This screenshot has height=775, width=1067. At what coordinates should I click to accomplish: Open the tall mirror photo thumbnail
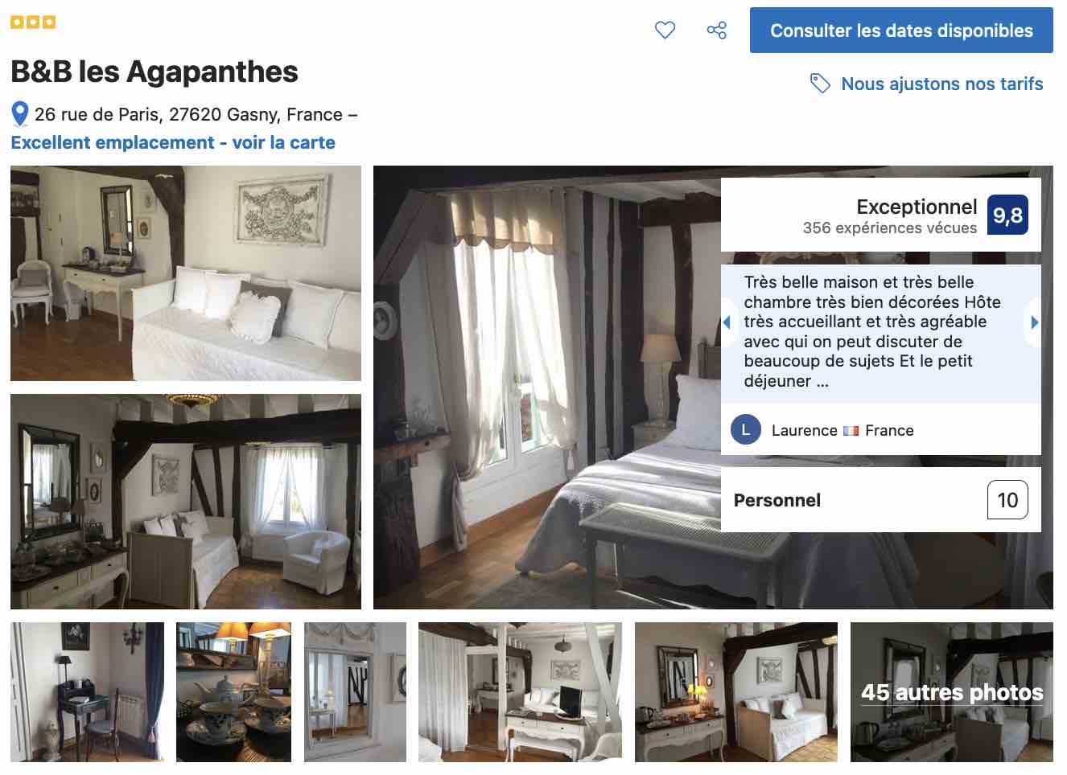click(x=356, y=692)
